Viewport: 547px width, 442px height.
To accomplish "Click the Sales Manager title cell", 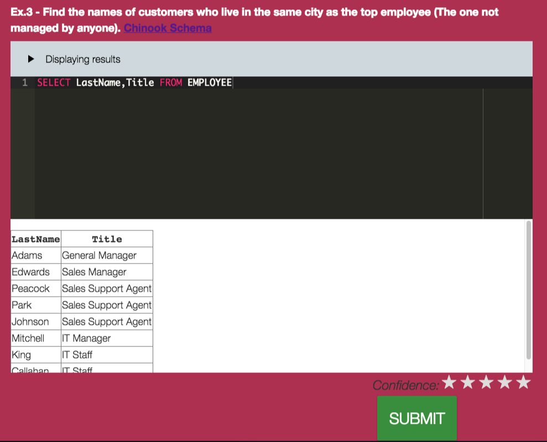I will (x=94, y=272).
